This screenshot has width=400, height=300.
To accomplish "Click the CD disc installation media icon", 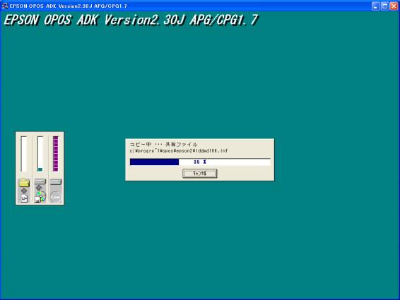I will click(x=40, y=197).
